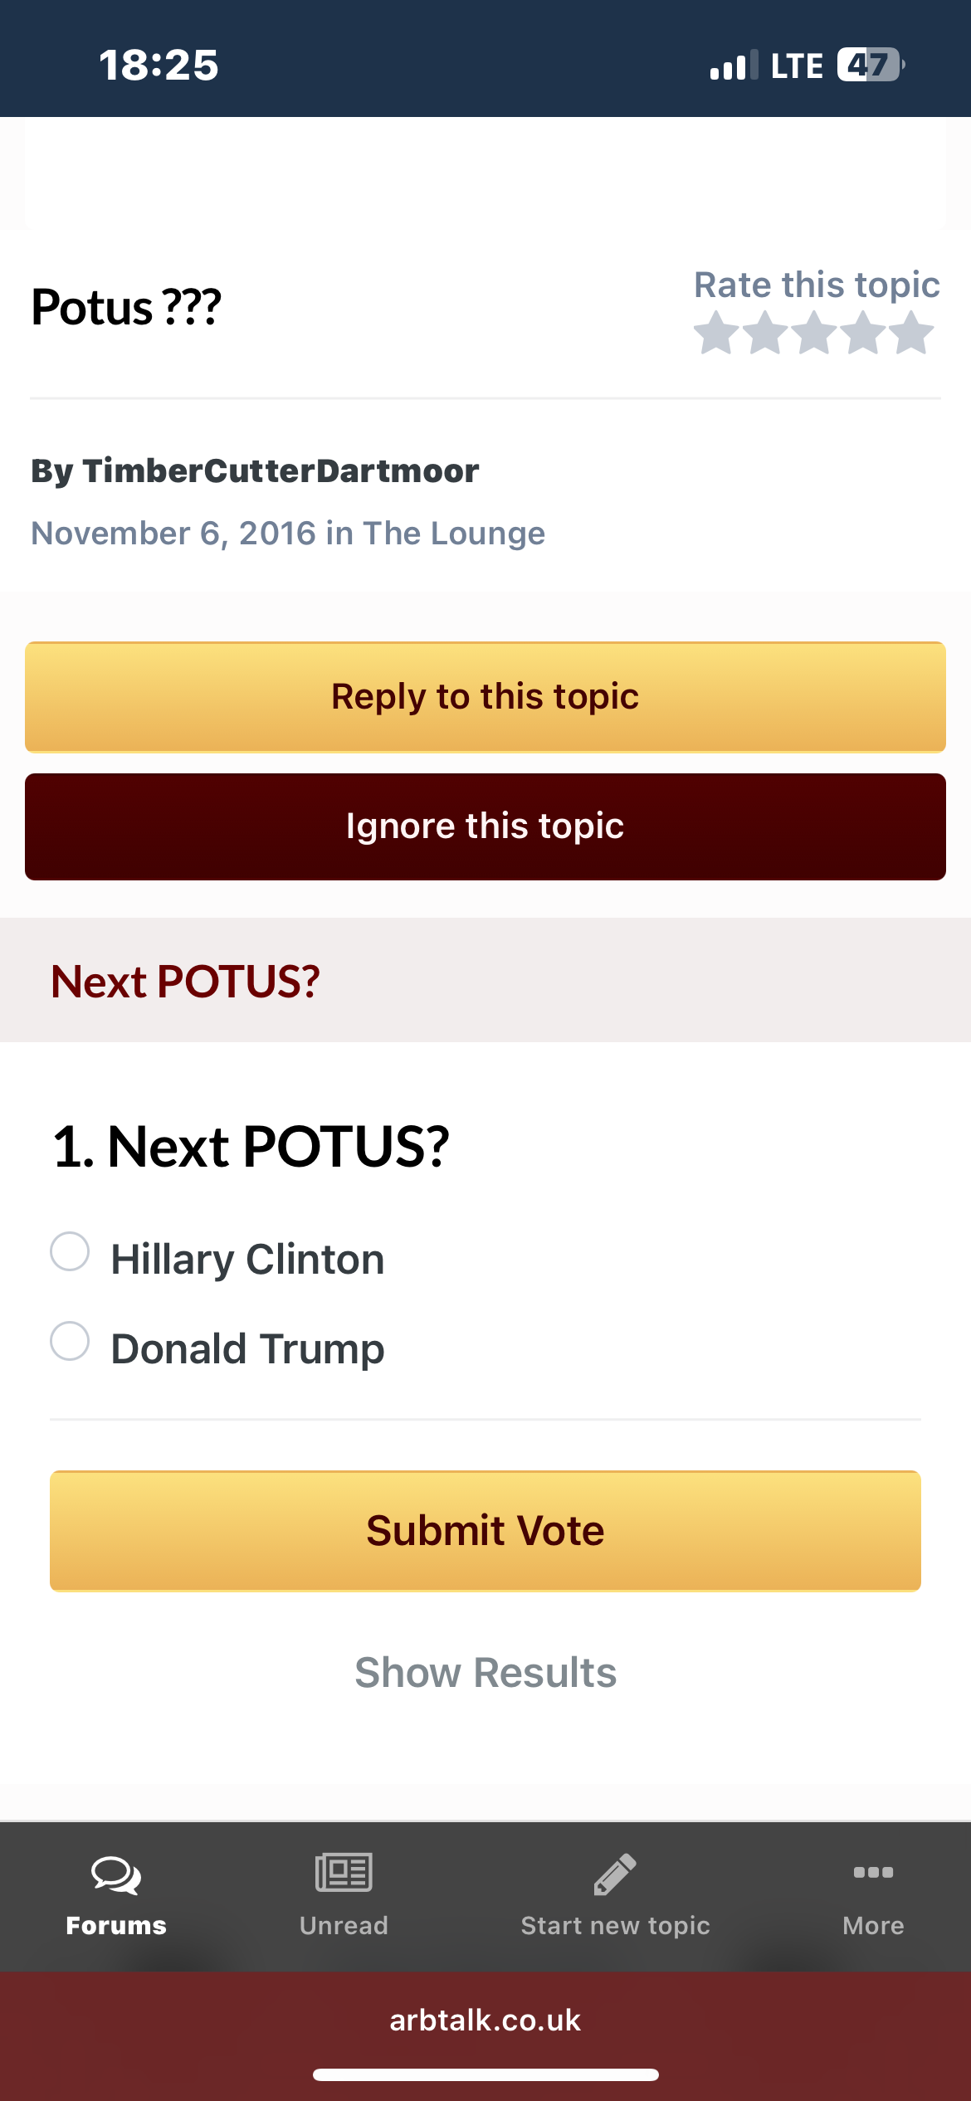Switch to the Unread tab label
The image size is (971, 2101).
click(344, 1925)
